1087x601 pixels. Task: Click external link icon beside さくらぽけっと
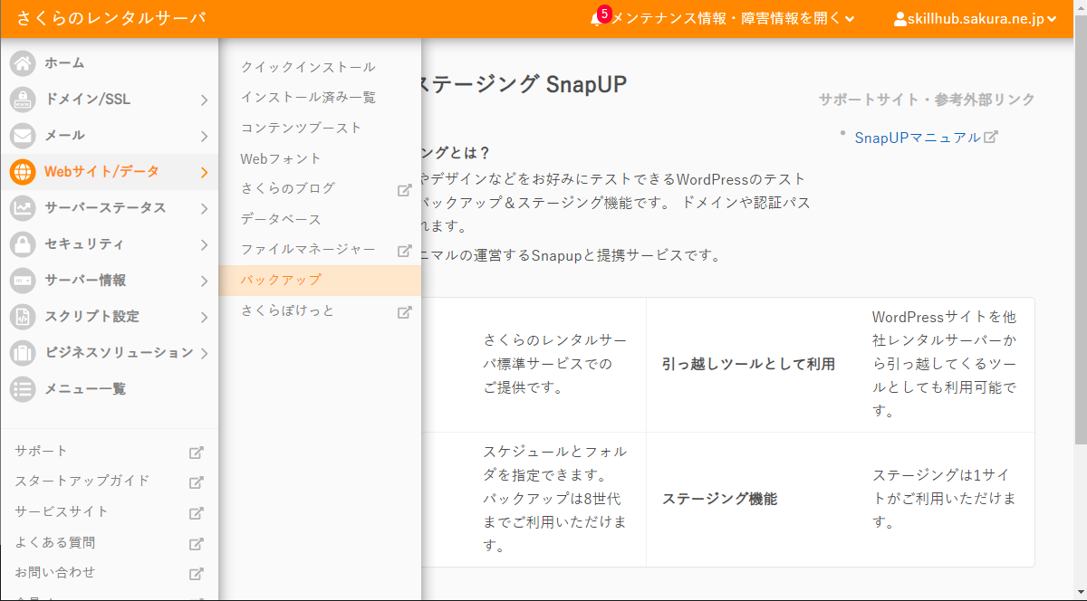[405, 312]
